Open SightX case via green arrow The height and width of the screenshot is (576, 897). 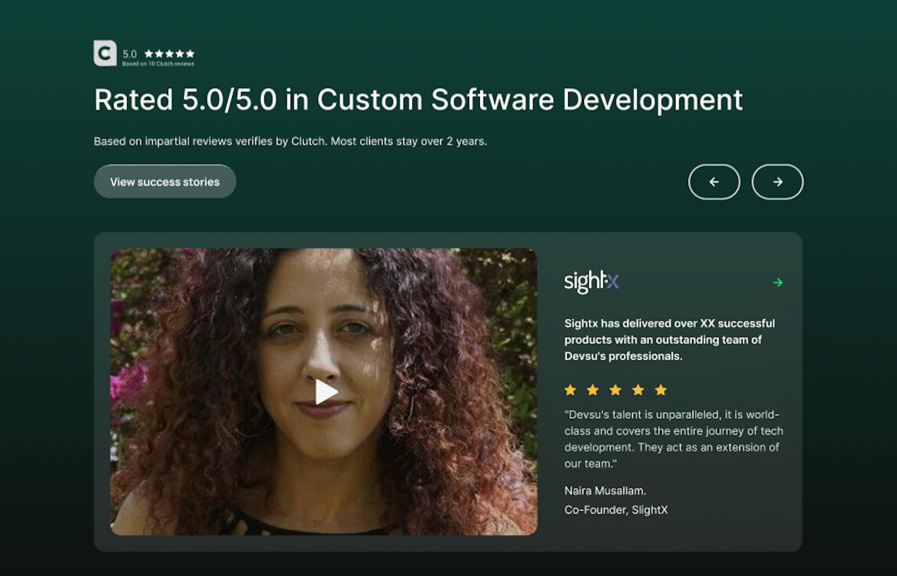click(x=778, y=282)
